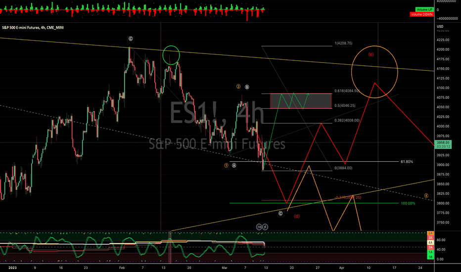Select the circled B wave marker
This screenshot has height=272, width=461.
[247, 87]
